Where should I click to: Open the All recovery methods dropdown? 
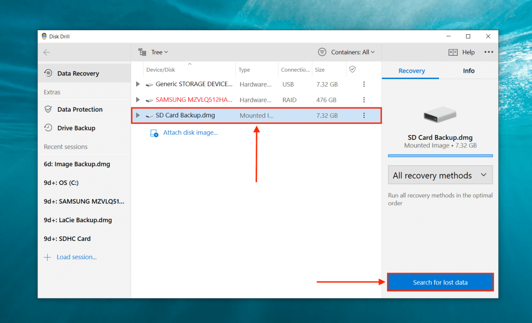coord(440,175)
